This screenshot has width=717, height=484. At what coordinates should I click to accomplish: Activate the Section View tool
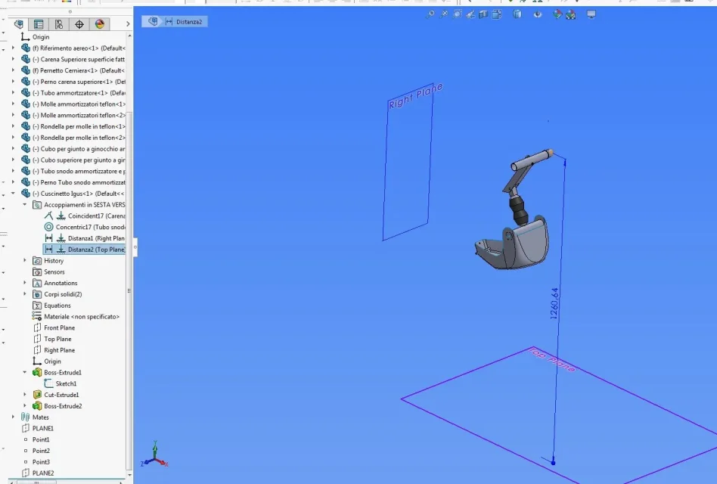coord(483,14)
